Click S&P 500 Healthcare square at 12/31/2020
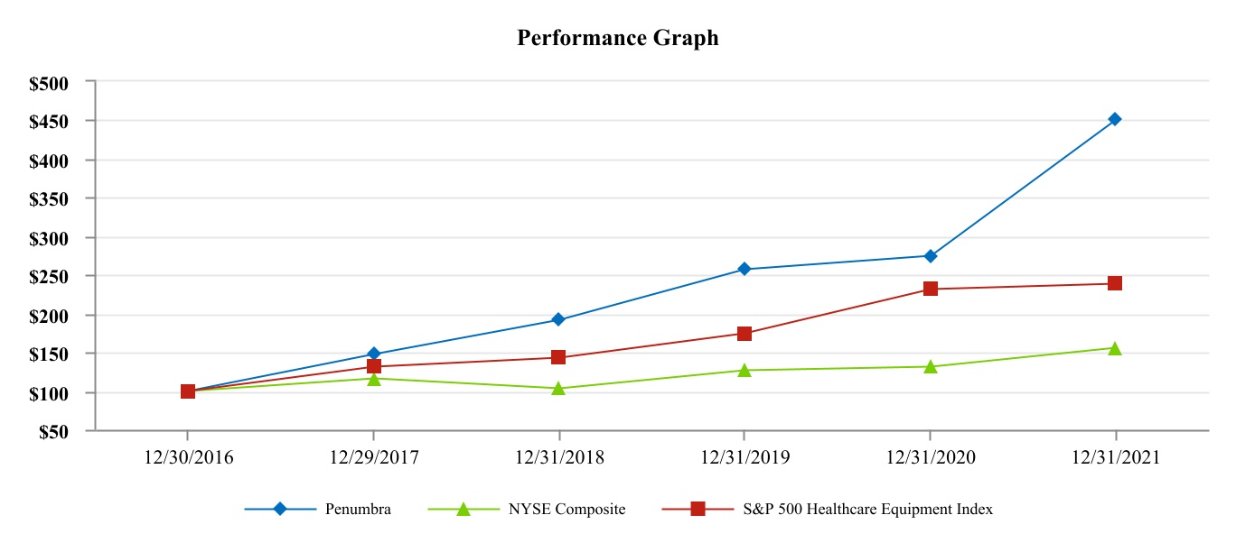1236x552 pixels. click(930, 289)
